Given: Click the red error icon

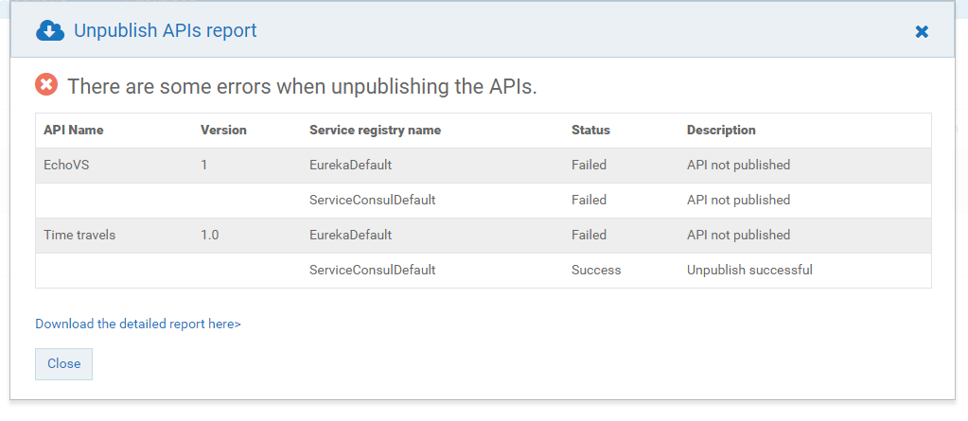Looking at the screenshot, I should 46,85.
